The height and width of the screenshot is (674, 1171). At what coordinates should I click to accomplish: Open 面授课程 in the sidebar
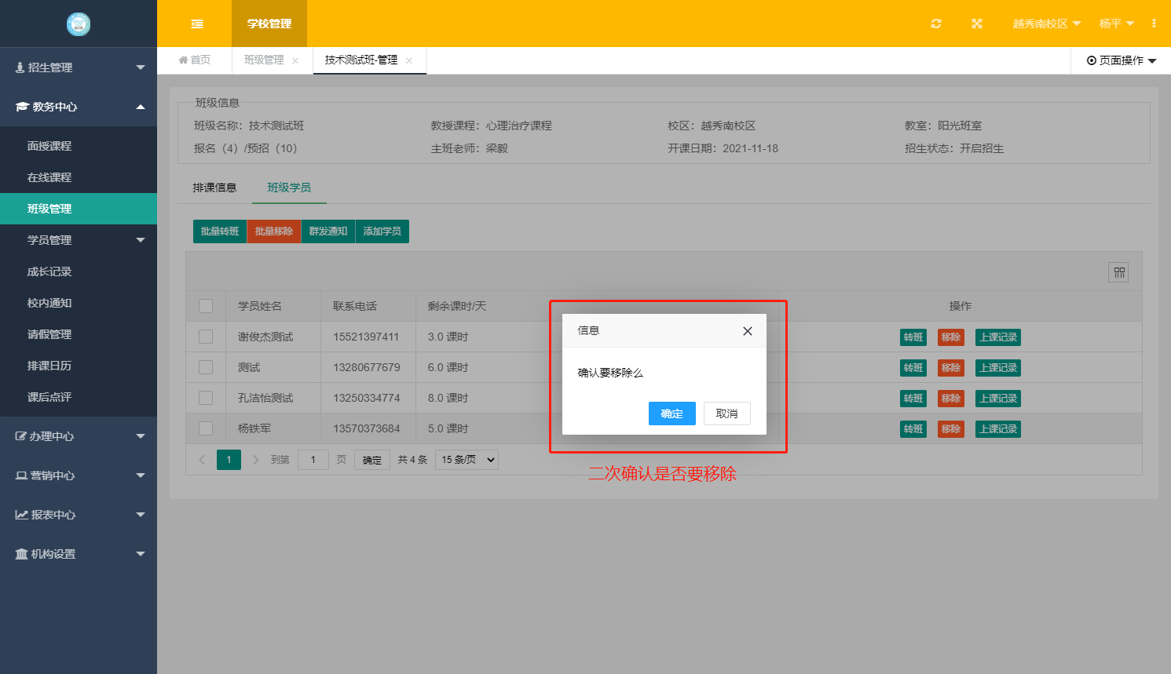click(x=49, y=146)
